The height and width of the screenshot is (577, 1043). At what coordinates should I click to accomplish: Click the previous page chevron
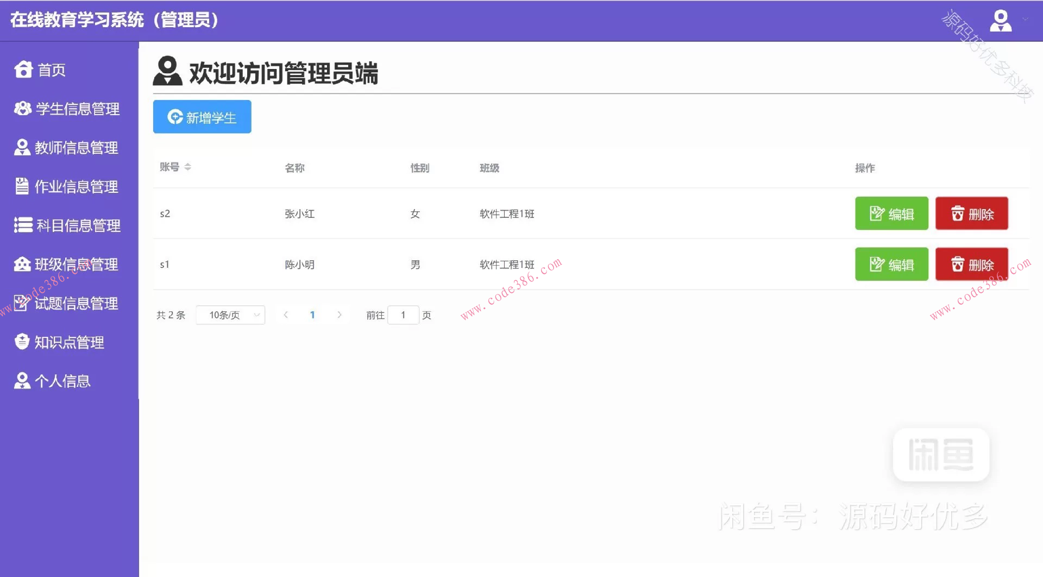(x=286, y=314)
